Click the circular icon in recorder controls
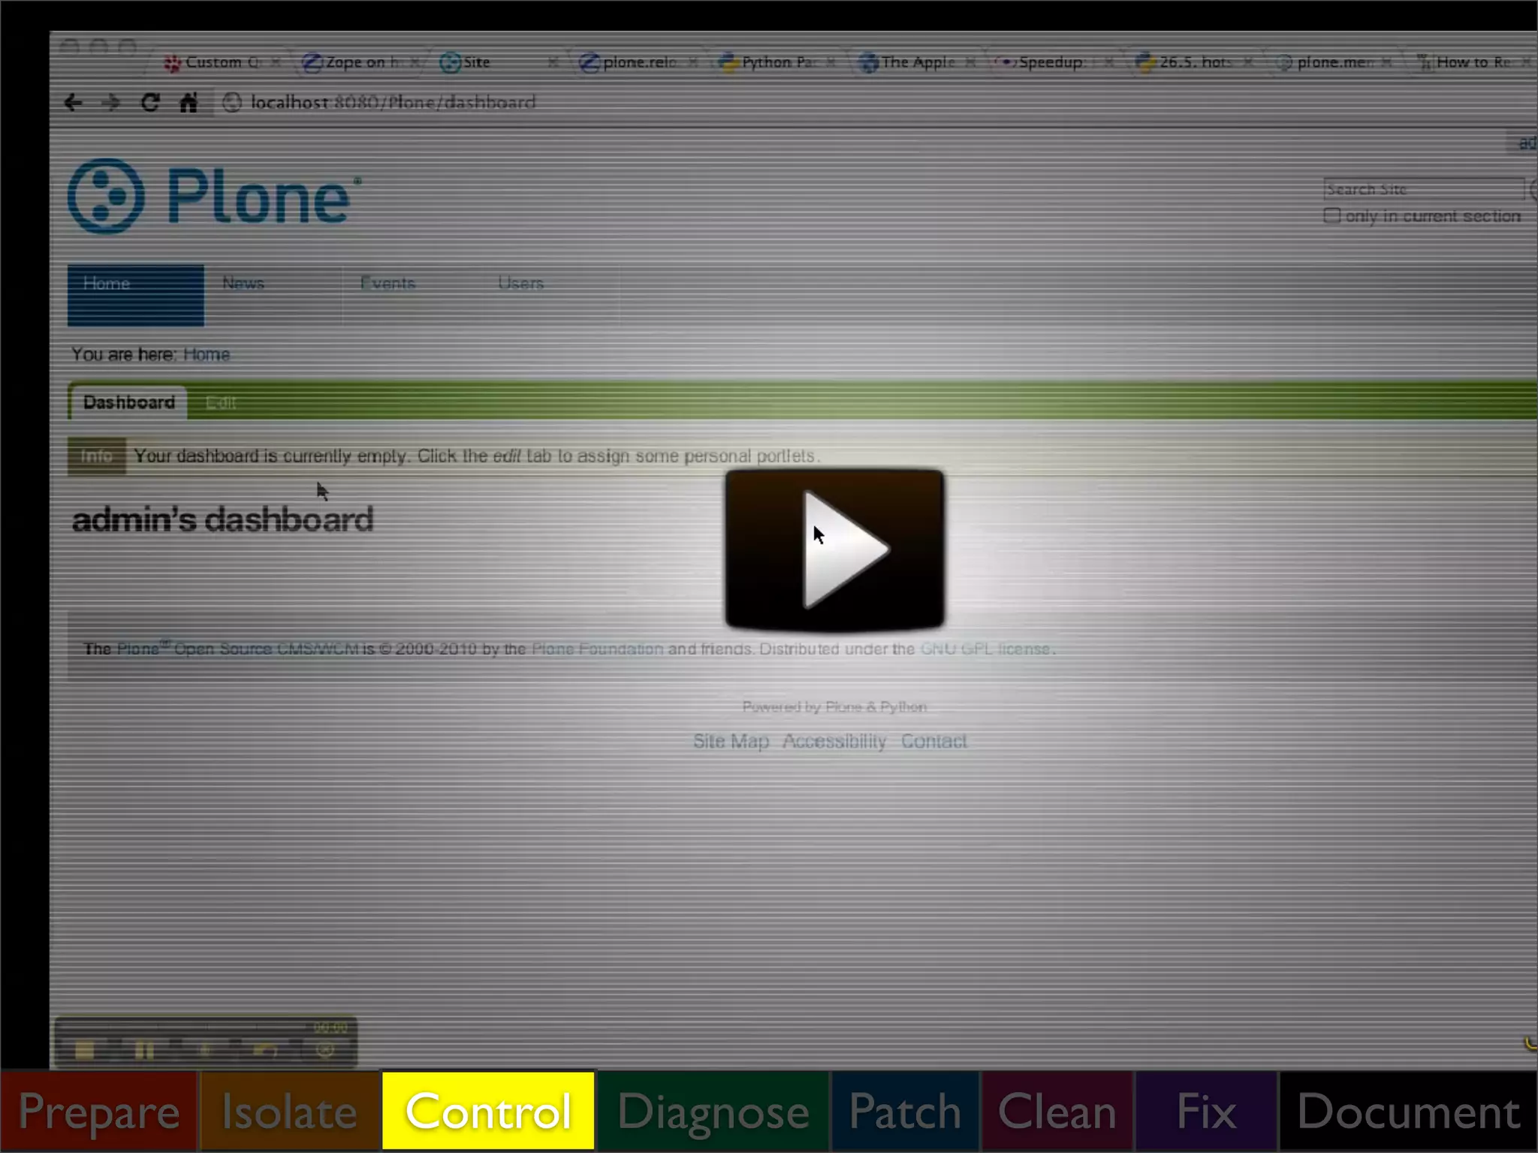The height and width of the screenshot is (1153, 1538). coord(326,1050)
